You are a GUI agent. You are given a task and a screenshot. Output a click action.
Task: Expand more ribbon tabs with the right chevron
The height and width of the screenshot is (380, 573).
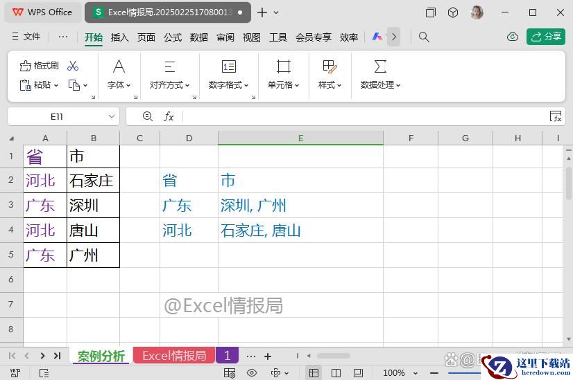pyautogui.click(x=393, y=37)
